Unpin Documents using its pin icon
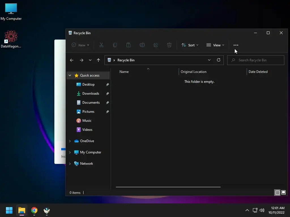This screenshot has height=217, width=290. [x=107, y=103]
